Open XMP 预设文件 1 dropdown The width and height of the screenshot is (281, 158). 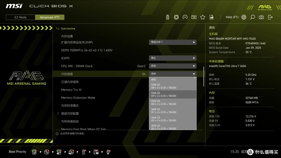tap(173, 42)
